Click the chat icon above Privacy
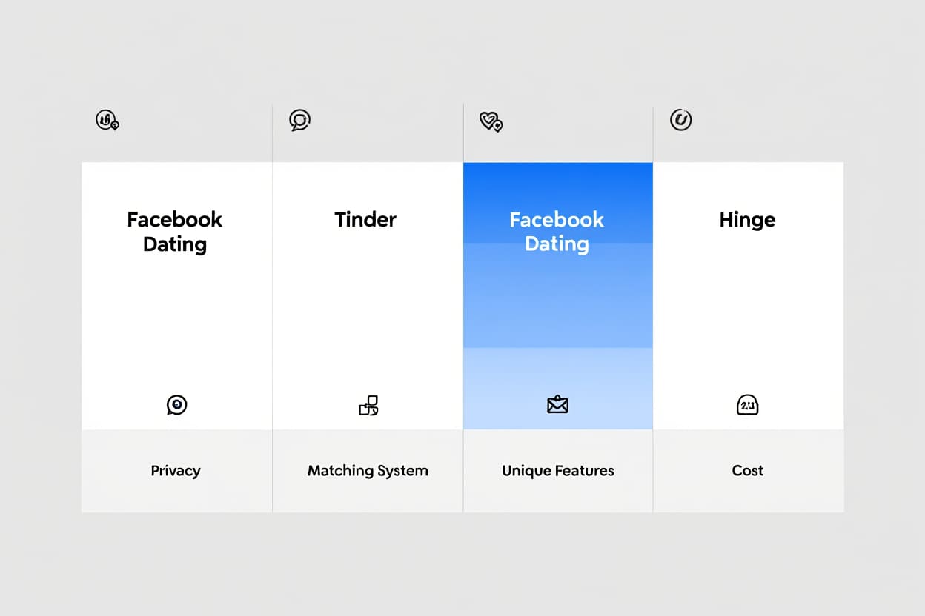The height and width of the screenshot is (616, 925). point(176,404)
